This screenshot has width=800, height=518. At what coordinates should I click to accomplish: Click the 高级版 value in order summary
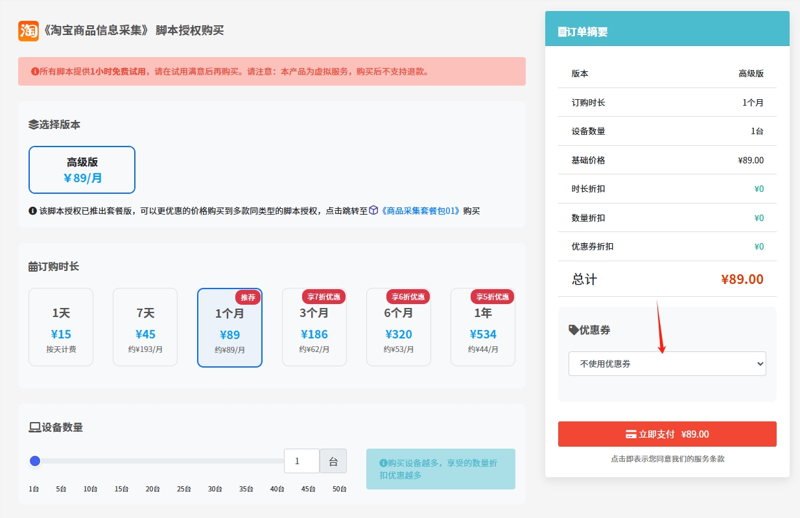click(751, 73)
